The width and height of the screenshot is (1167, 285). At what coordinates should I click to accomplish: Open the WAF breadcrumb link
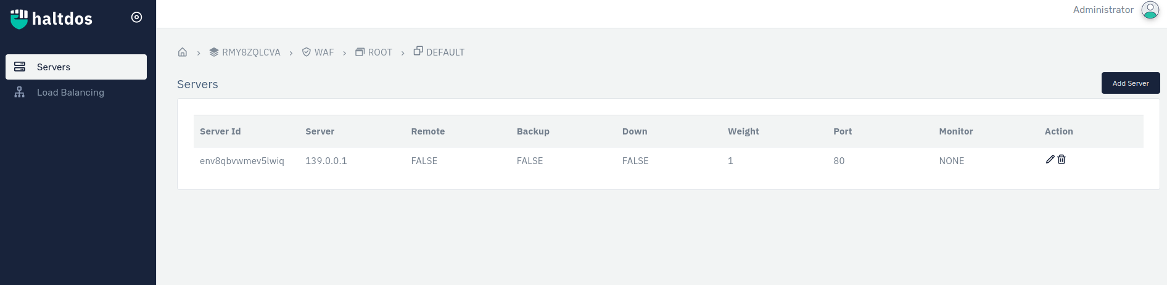pos(318,52)
